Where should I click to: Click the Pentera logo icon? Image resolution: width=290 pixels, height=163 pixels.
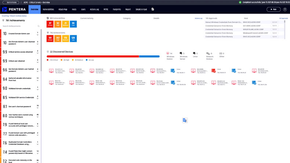[x=4, y=9]
